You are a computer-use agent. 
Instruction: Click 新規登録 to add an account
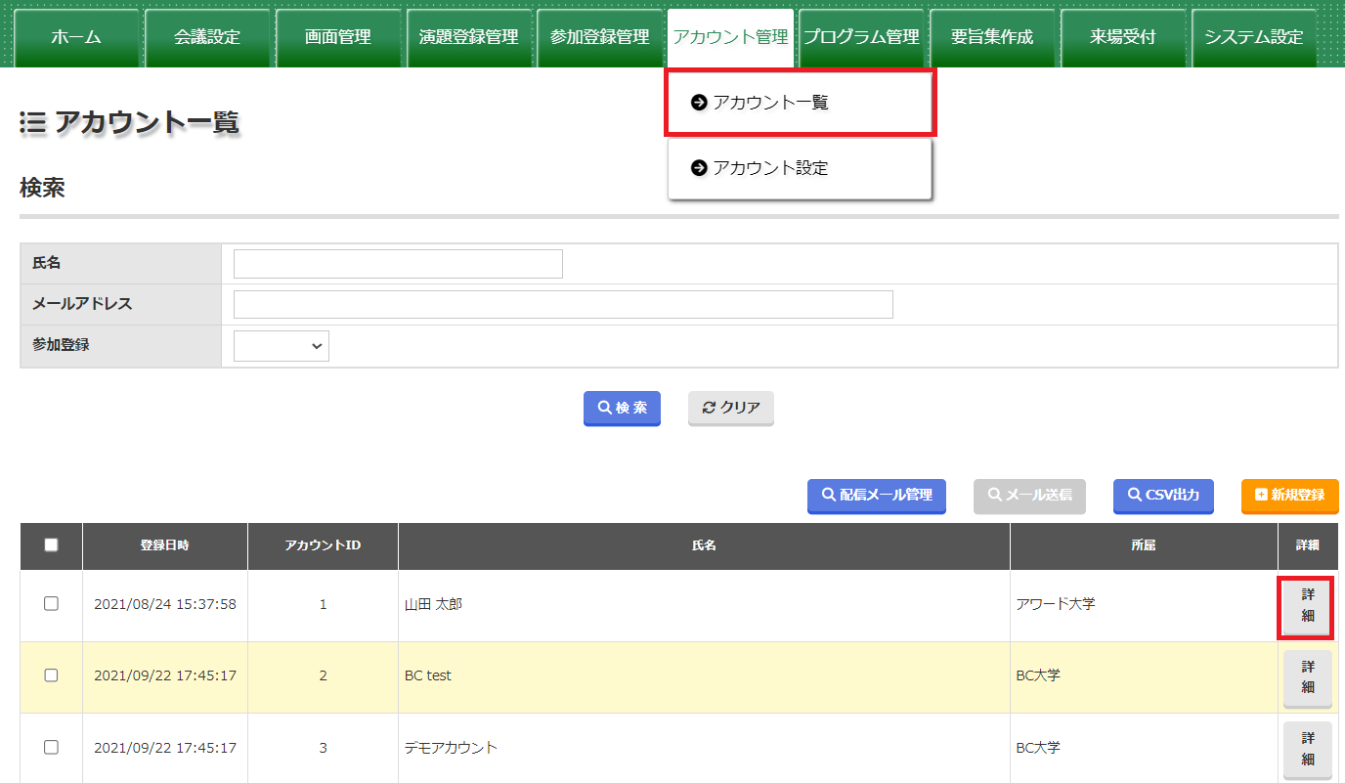coord(1289,496)
